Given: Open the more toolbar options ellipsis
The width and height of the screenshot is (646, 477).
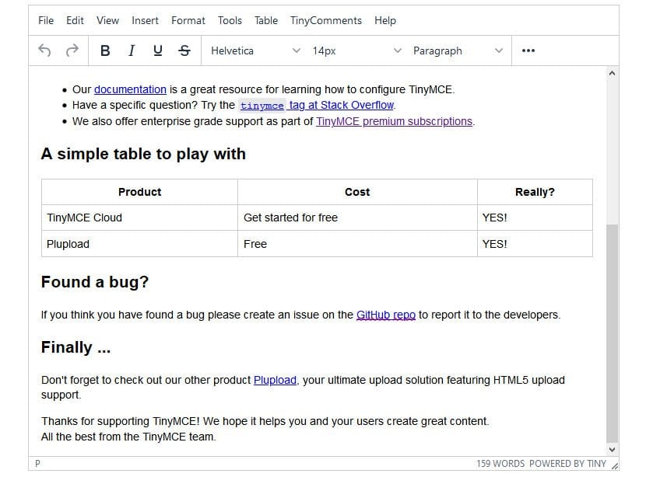Looking at the screenshot, I should (x=528, y=50).
